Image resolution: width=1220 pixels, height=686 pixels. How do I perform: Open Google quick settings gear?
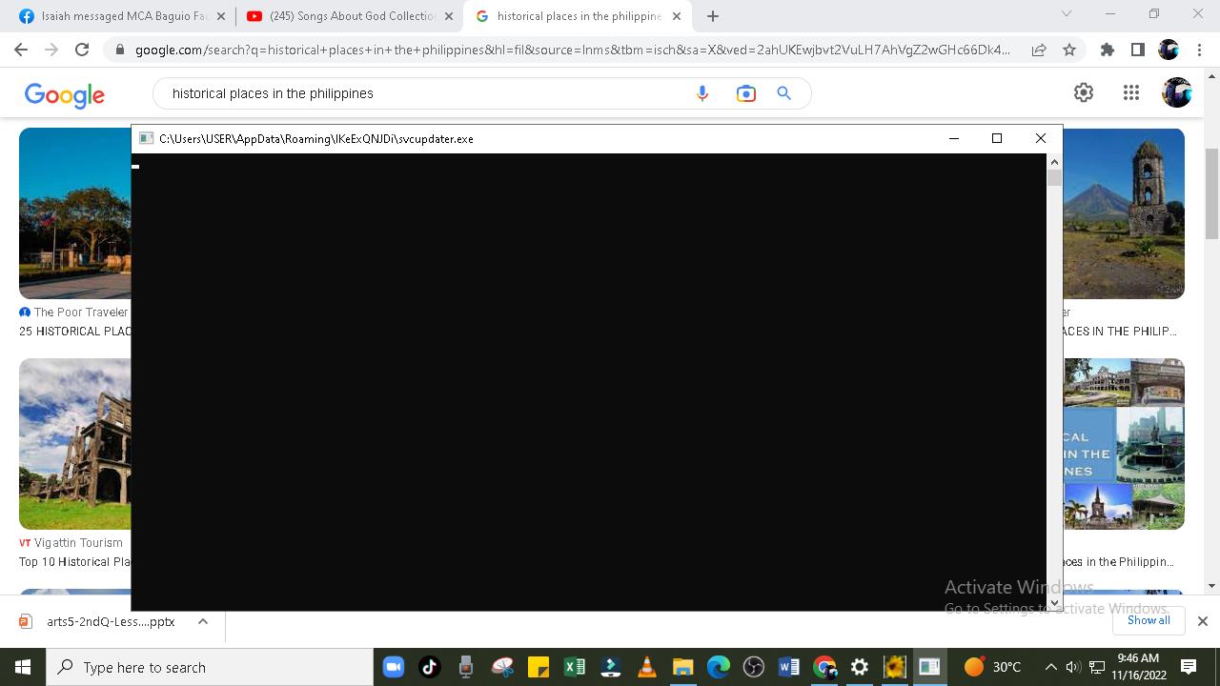tap(1084, 92)
